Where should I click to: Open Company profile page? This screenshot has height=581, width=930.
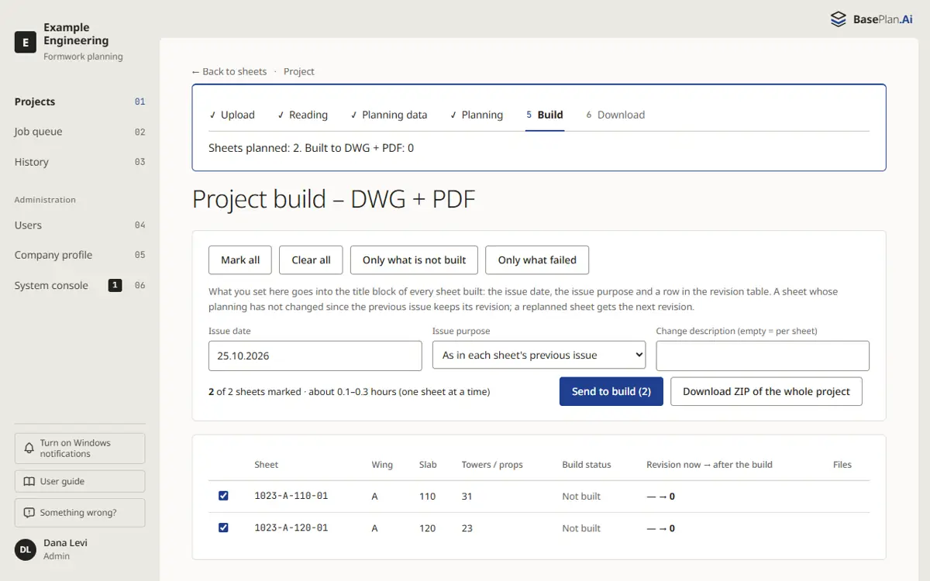(80, 255)
